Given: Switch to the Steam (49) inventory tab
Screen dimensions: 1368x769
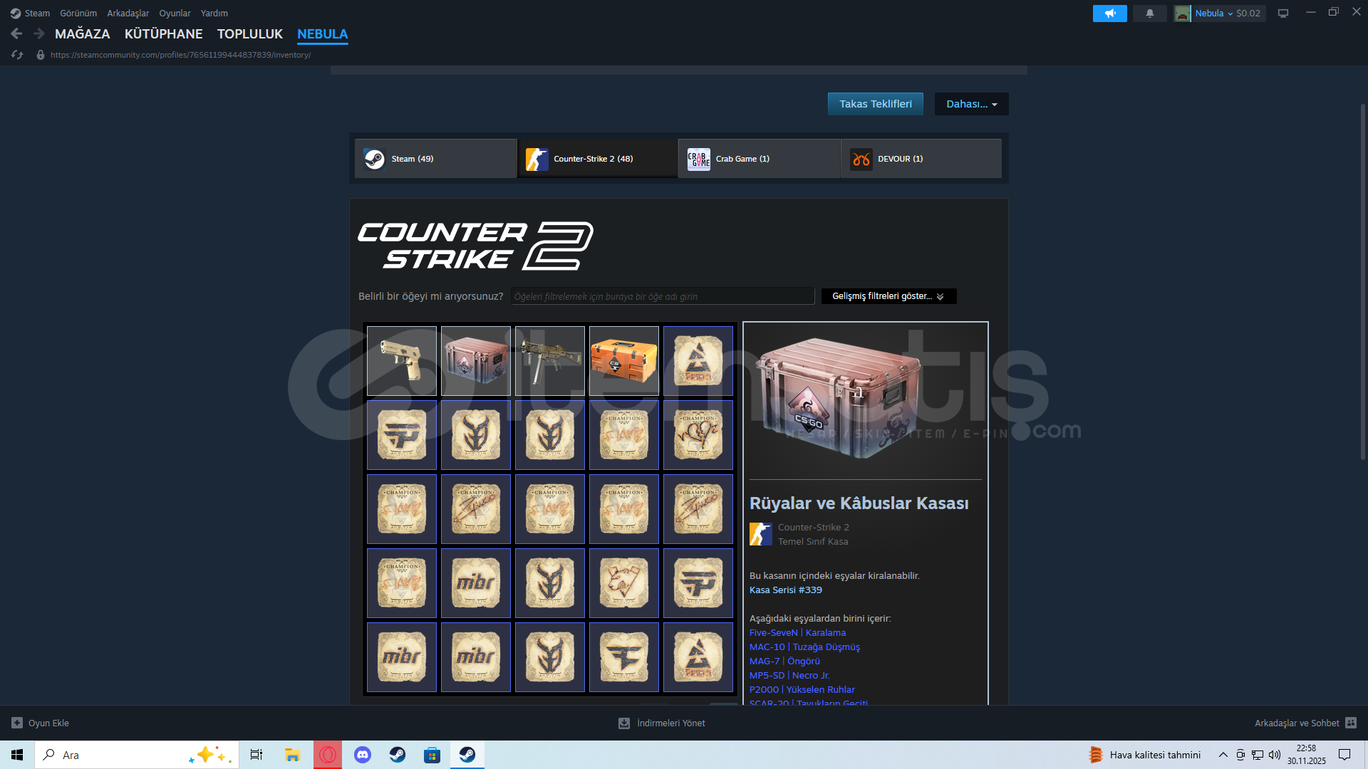Looking at the screenshot, I should point(435,159).
